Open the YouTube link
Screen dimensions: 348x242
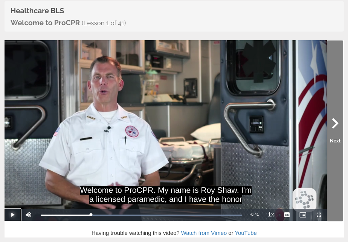246,233
